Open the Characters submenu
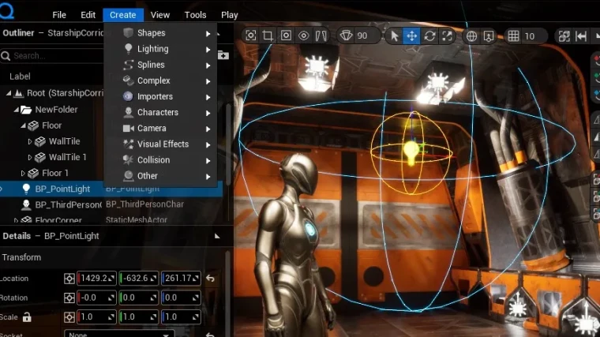The width and height of the screenshot is (600, 337). [x=160, y=112]
